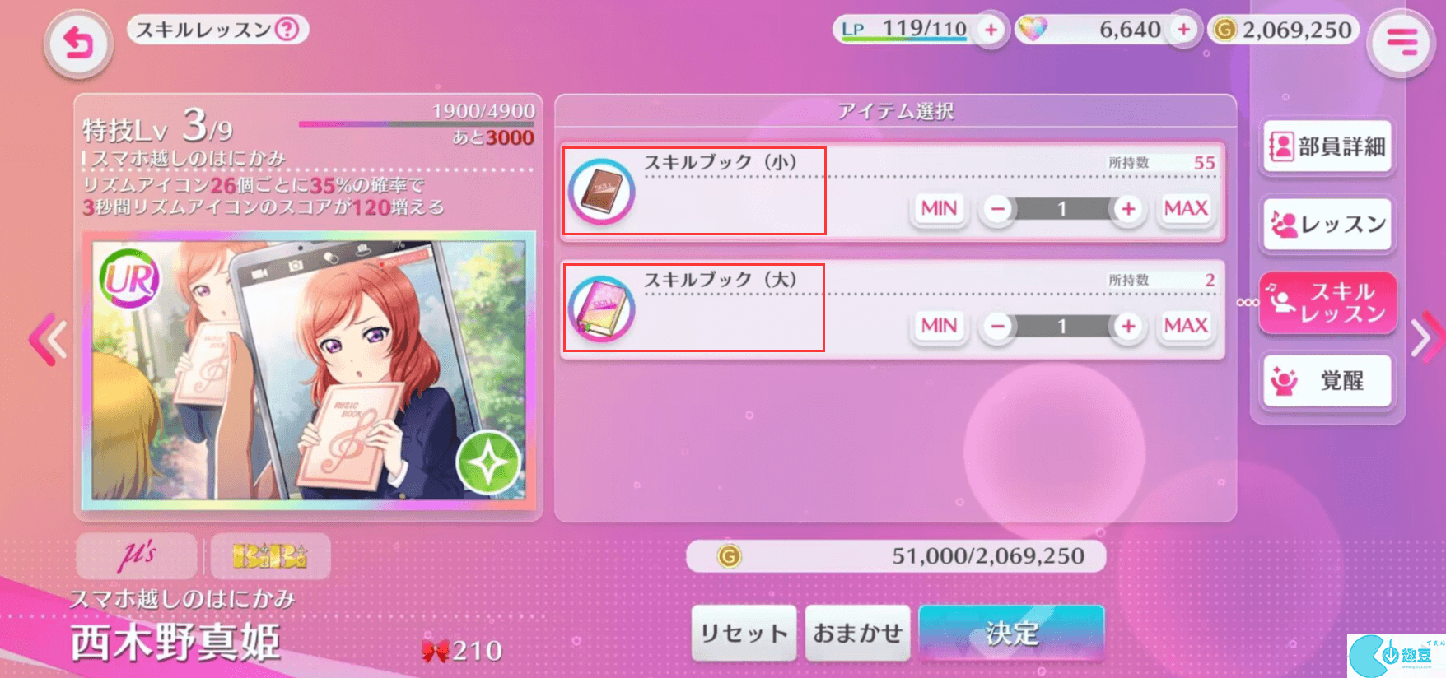Open the 部員詳細 tab

1327,147
